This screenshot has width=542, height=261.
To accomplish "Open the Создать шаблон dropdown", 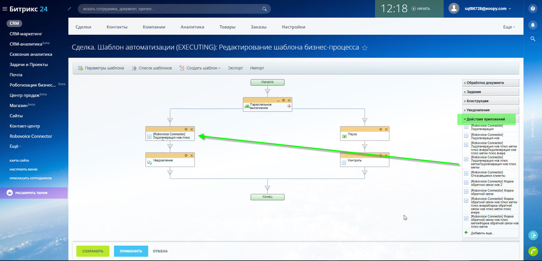I will click(x=203, y=68).
